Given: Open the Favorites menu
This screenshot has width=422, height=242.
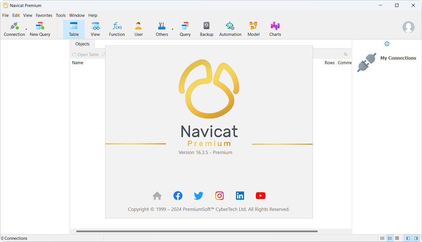Looking at the screenshot, I should [44, 15].
